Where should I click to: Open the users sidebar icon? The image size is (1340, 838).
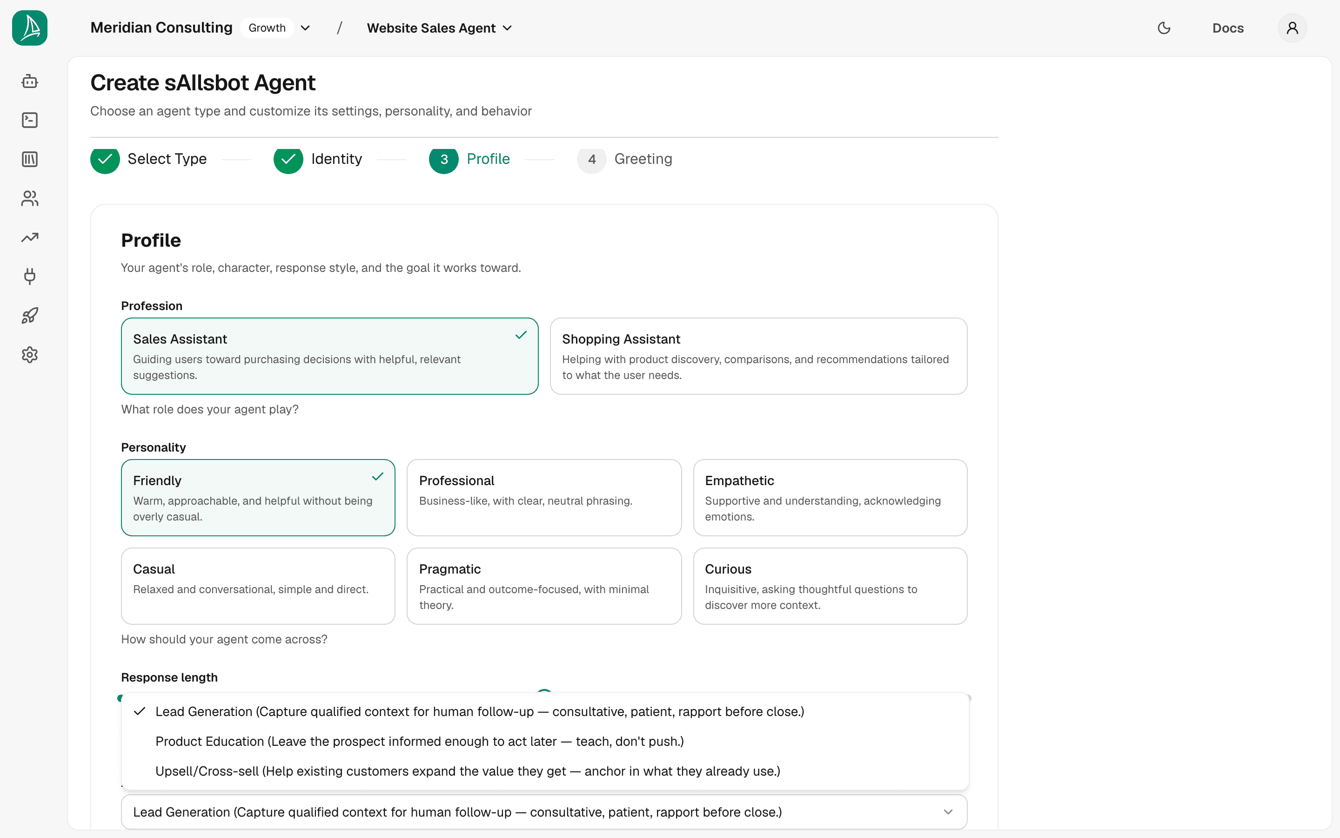click(30, 198)
